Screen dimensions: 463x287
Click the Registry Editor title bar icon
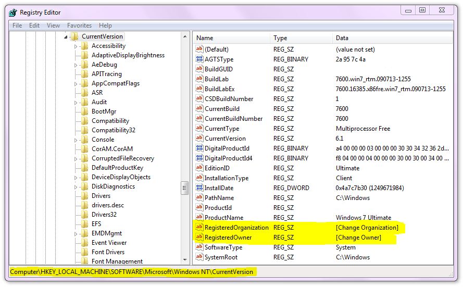pos(13,13)
